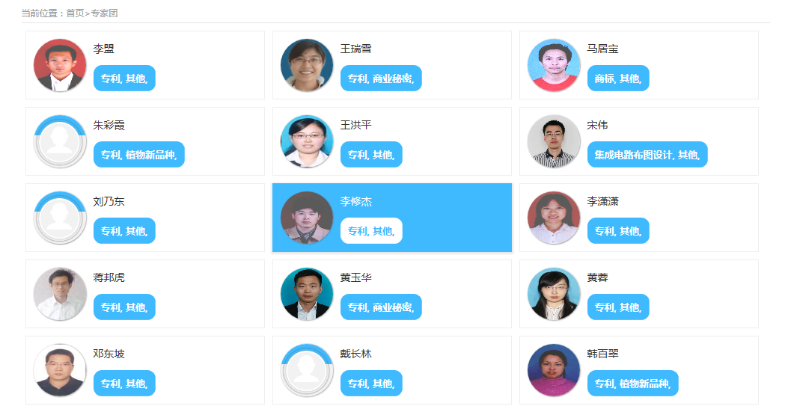
Task: Click 马居宝's round portrait
Action: click(x=554, y=66)
